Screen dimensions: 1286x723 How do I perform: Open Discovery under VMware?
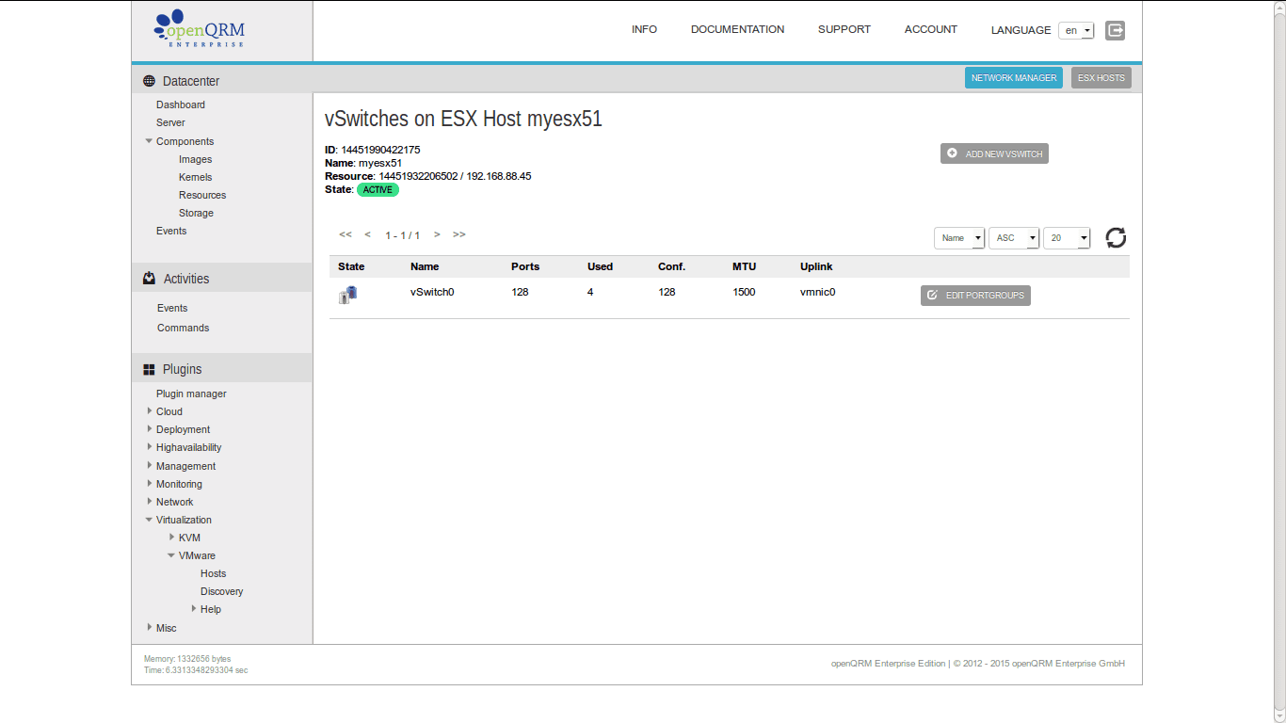(222, 591)
